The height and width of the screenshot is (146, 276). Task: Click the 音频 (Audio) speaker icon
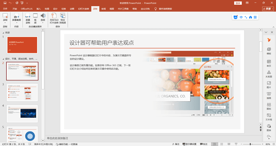point(43,16)
